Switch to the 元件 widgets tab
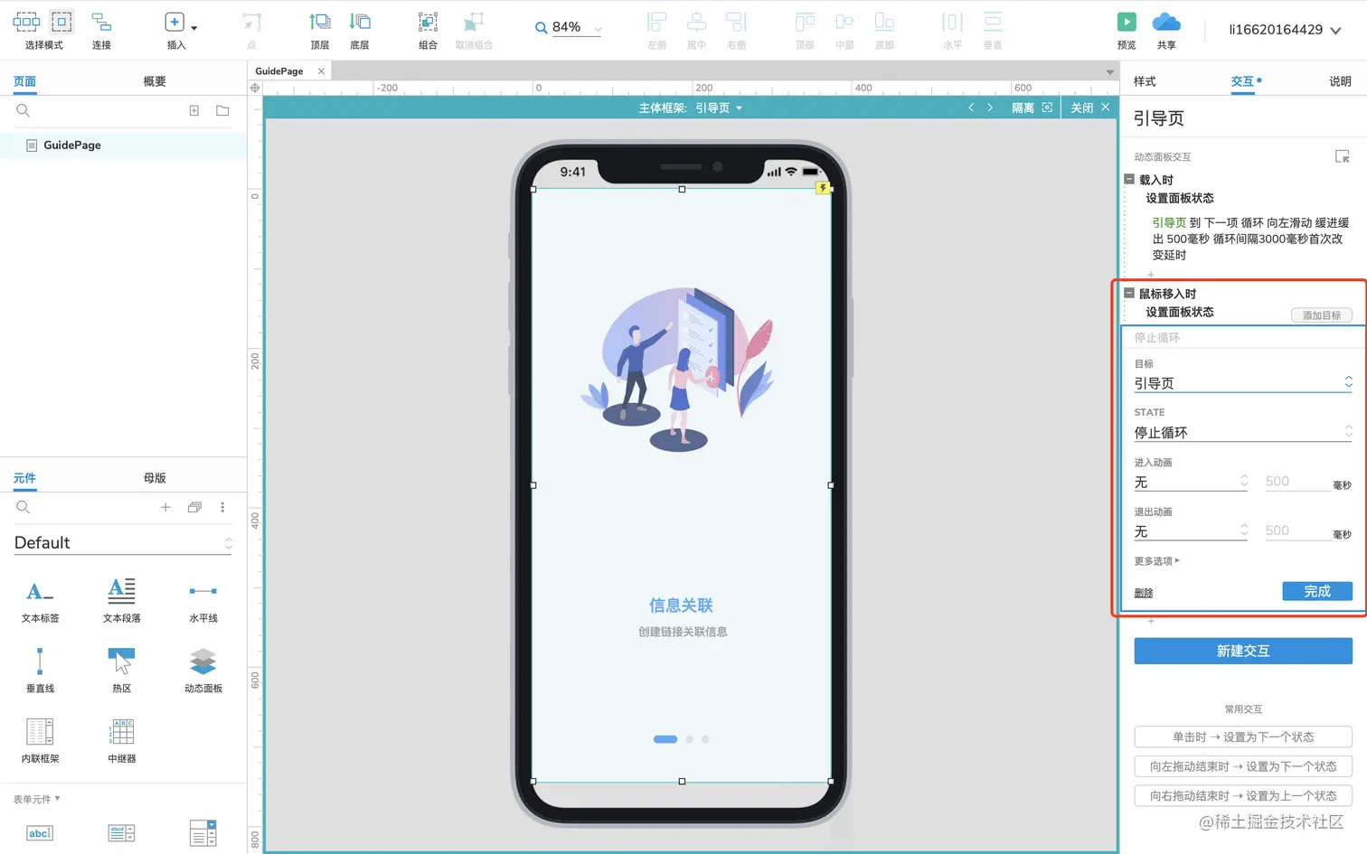The image size is (1367, 854). click(x=24, y=478)
